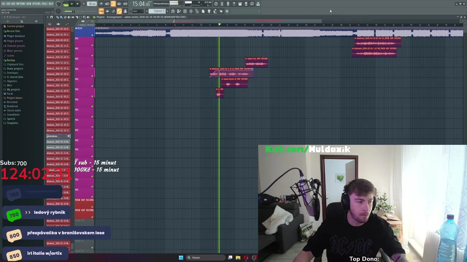Open the Windows Start menu
Image resolution: width=467 pixels, height=262 pixels.
click(181, 258)
